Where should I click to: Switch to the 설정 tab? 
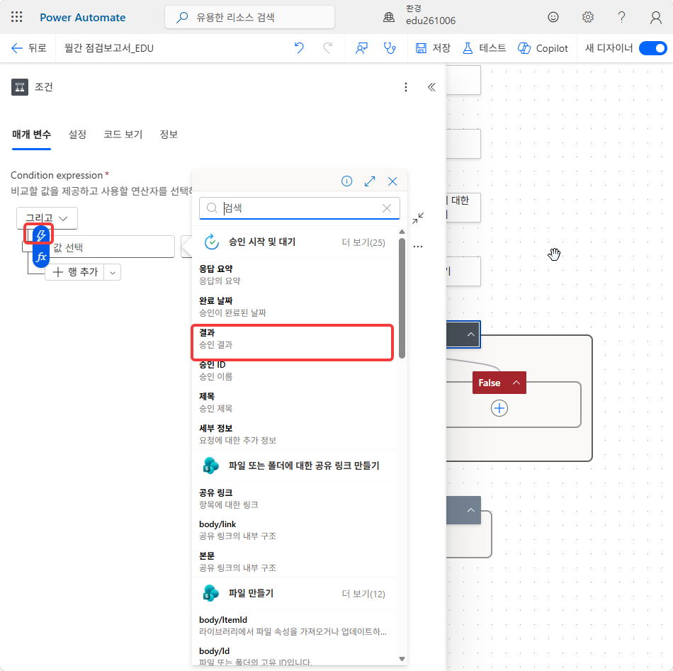click(x=77, y=135)
